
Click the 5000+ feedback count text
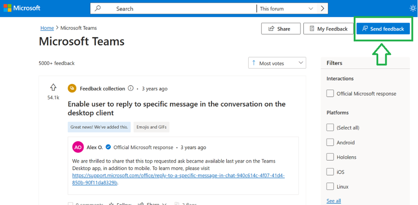click(57, 63)
